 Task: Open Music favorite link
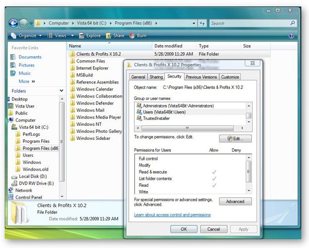(x=25, y=73)
